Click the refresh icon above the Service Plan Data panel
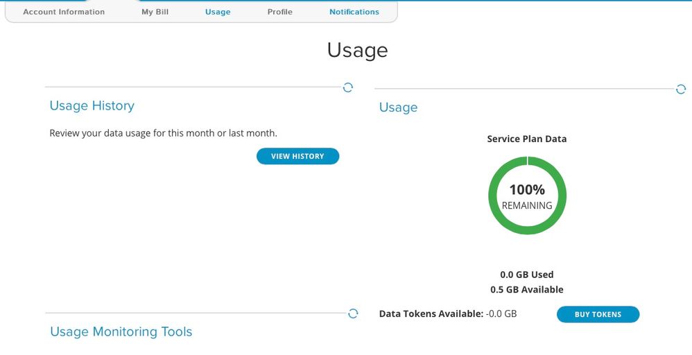This screenshot has height=355, width=692. (x=680, y=89)
